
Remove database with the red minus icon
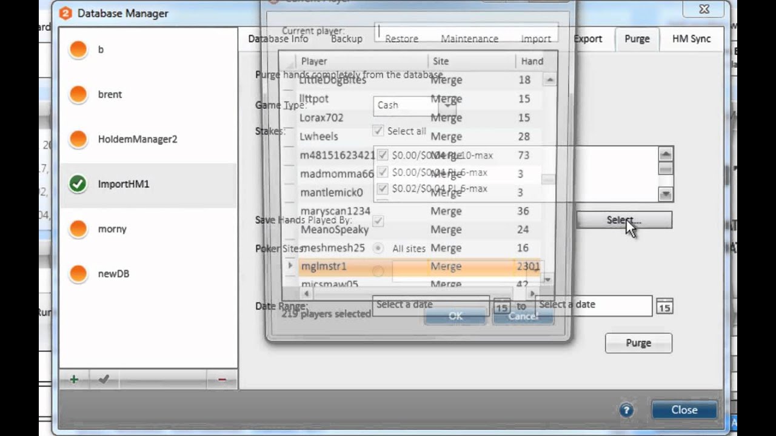pyautogui.click(x=222, y=380)
